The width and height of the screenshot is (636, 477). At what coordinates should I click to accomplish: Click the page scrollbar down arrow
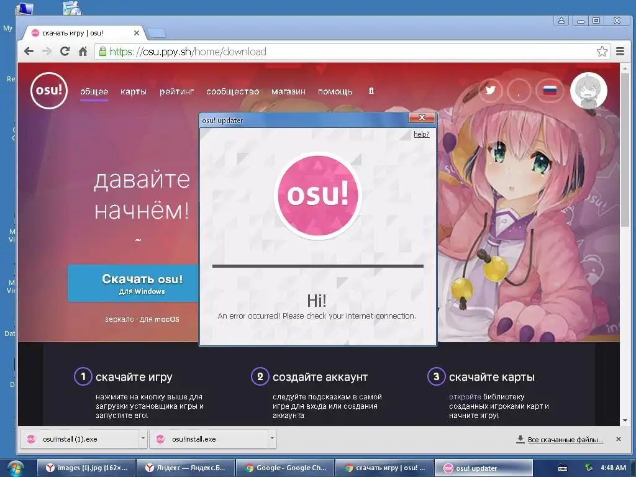pyautogui.click(x=625, y=420)
